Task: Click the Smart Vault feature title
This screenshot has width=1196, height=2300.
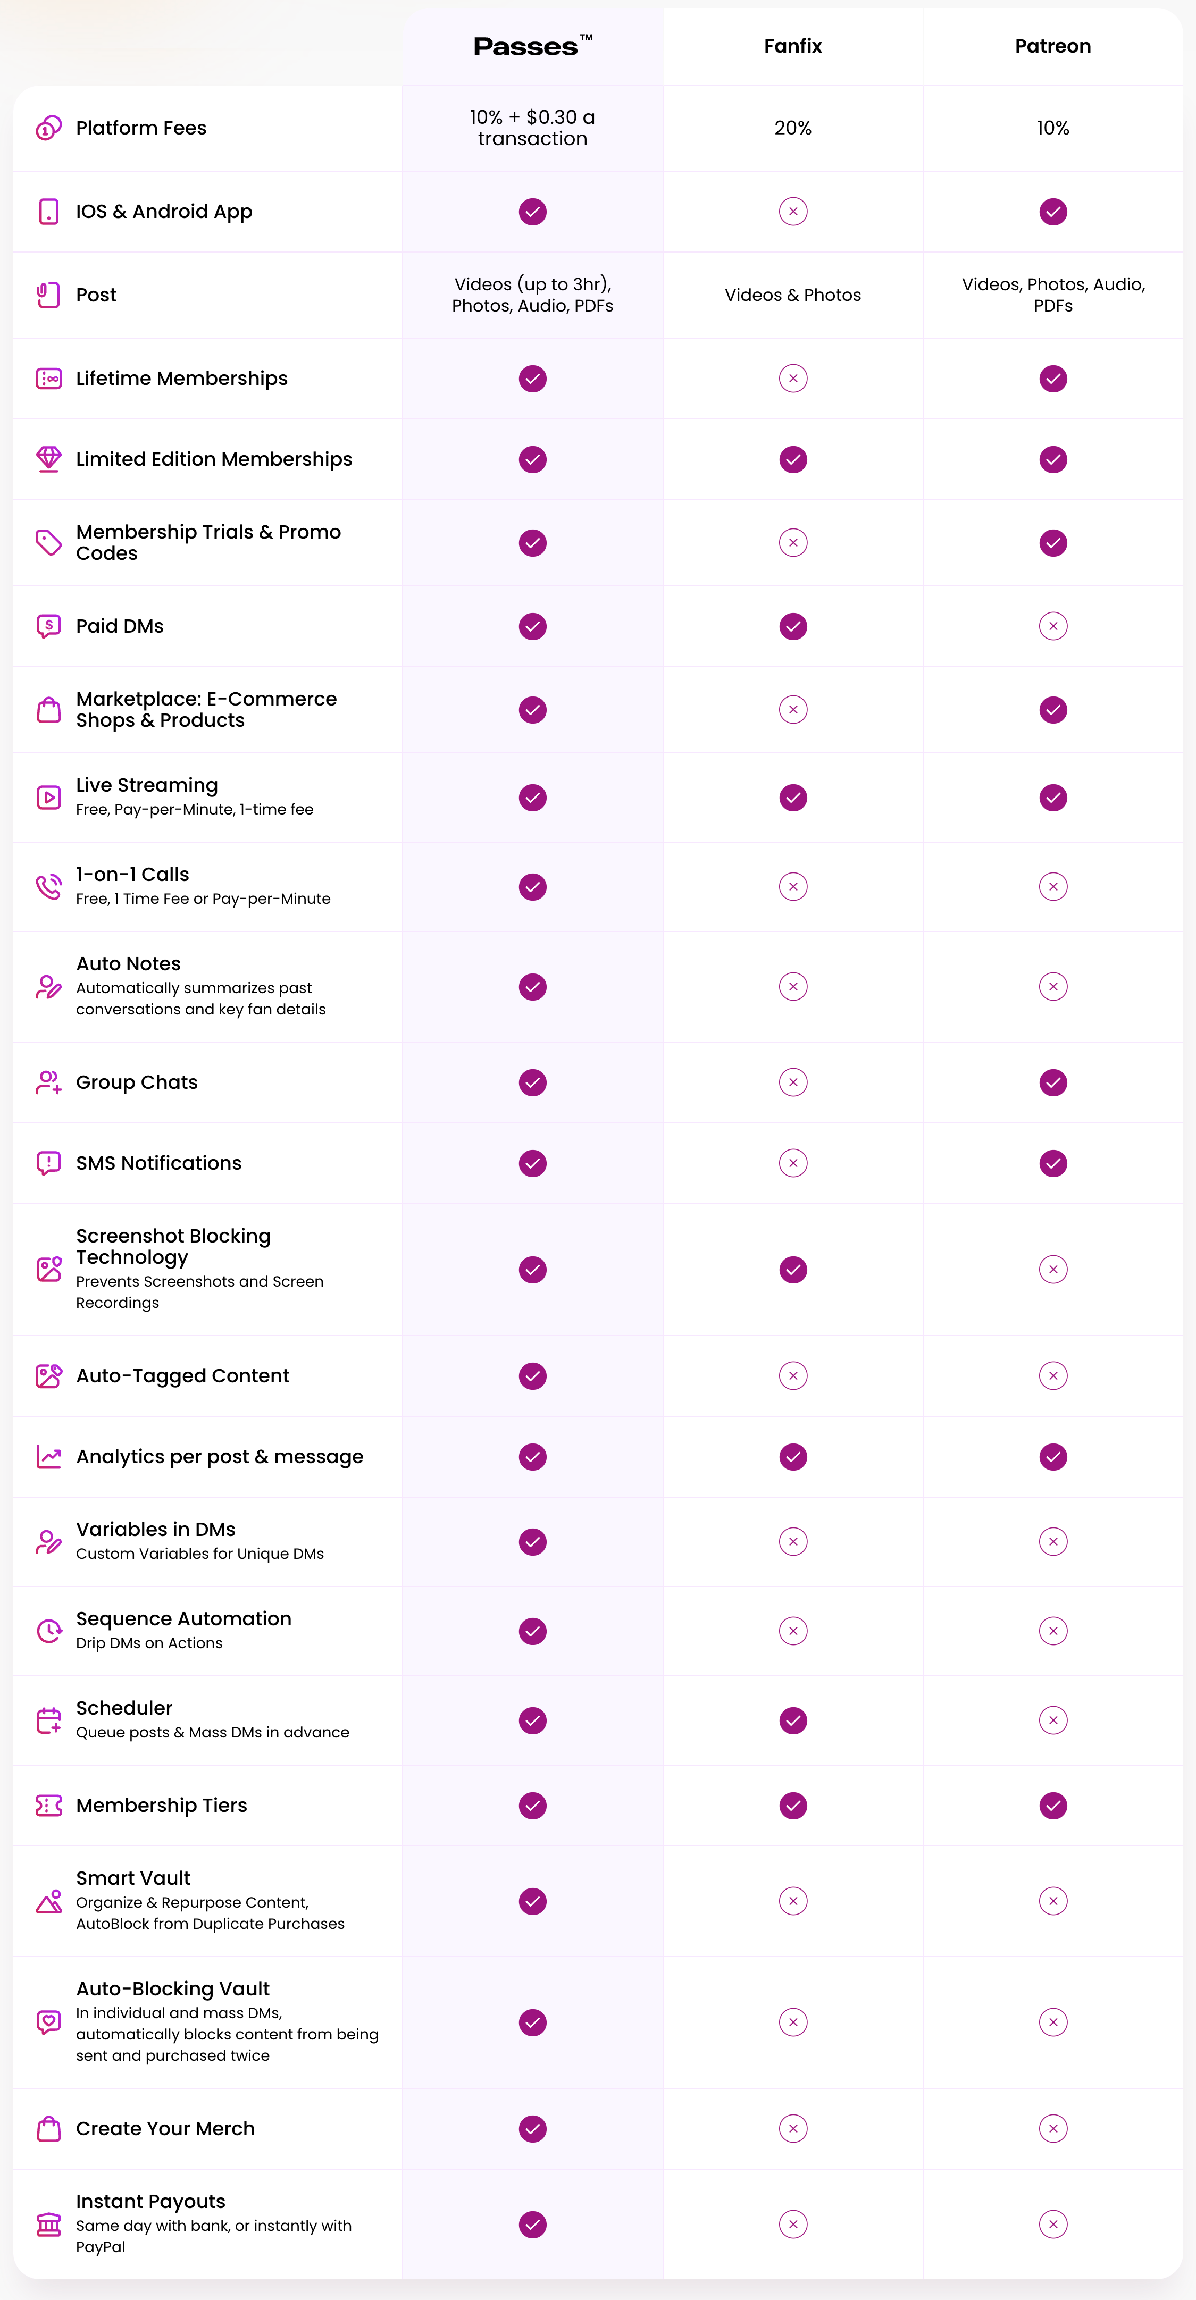Action: [133, 1878]
